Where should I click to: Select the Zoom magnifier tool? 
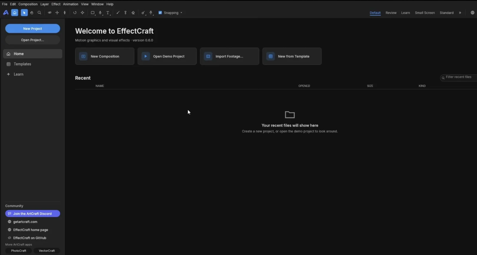tap(39, 13)
